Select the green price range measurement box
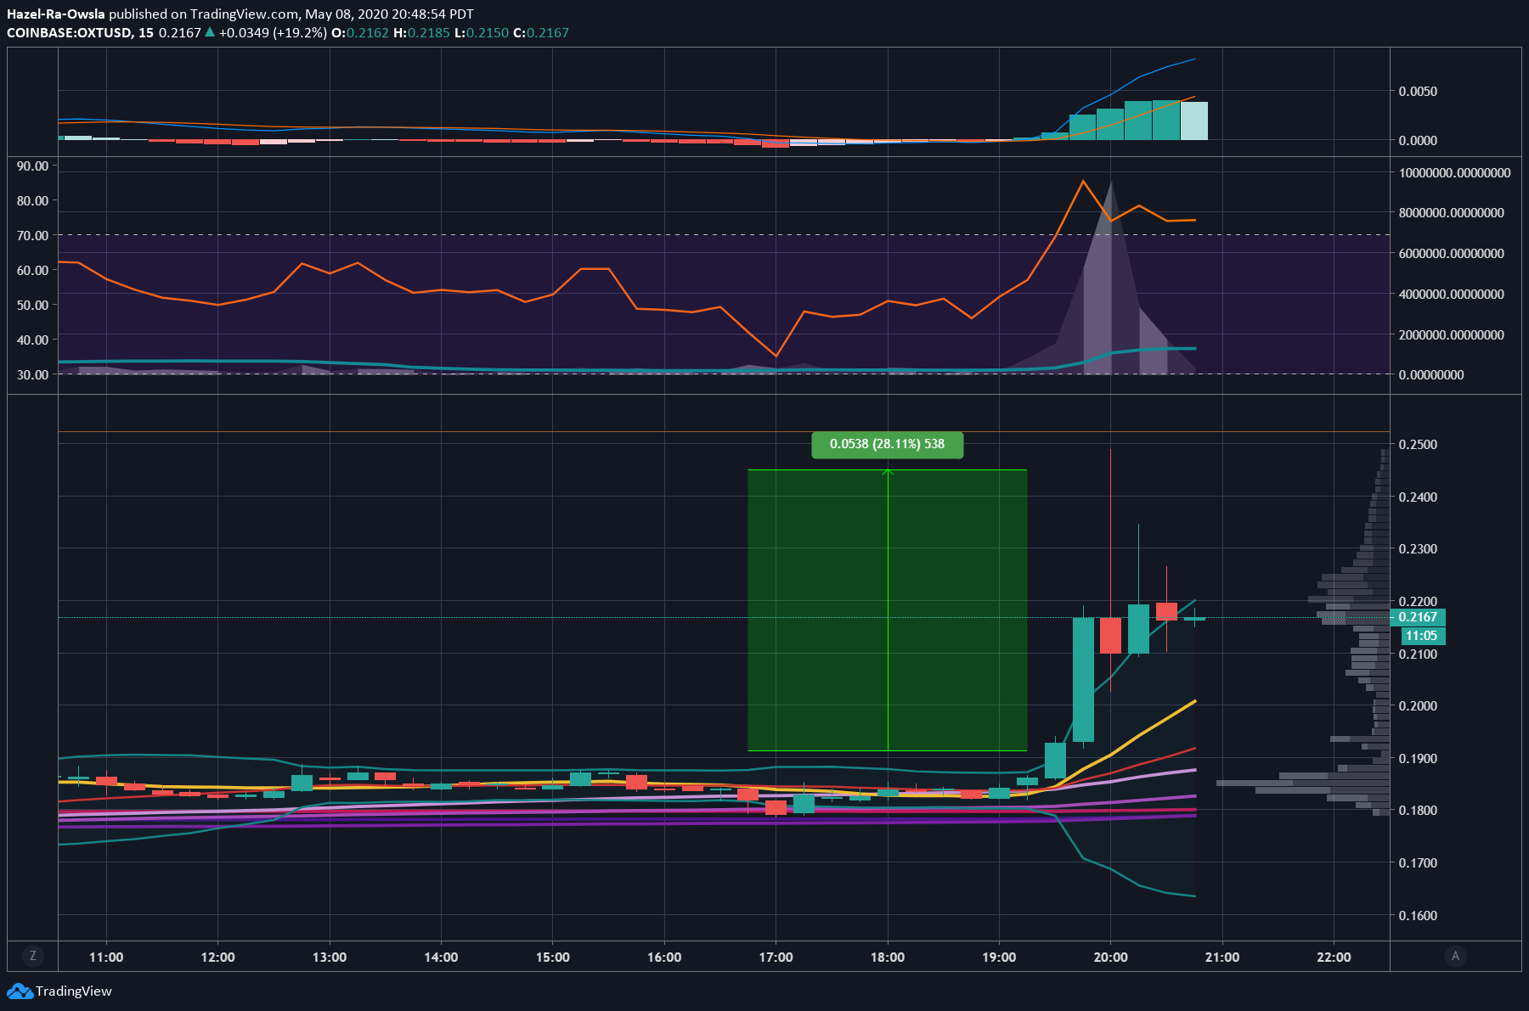 click(887, 610)
